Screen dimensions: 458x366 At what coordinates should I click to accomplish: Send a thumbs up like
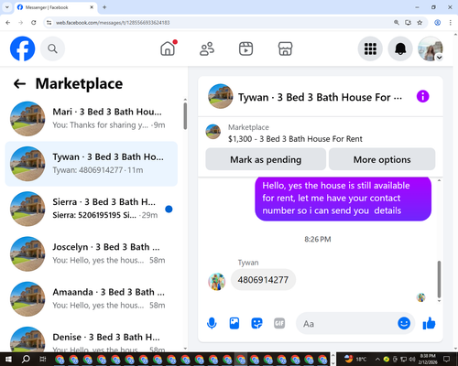coord(429,323)
